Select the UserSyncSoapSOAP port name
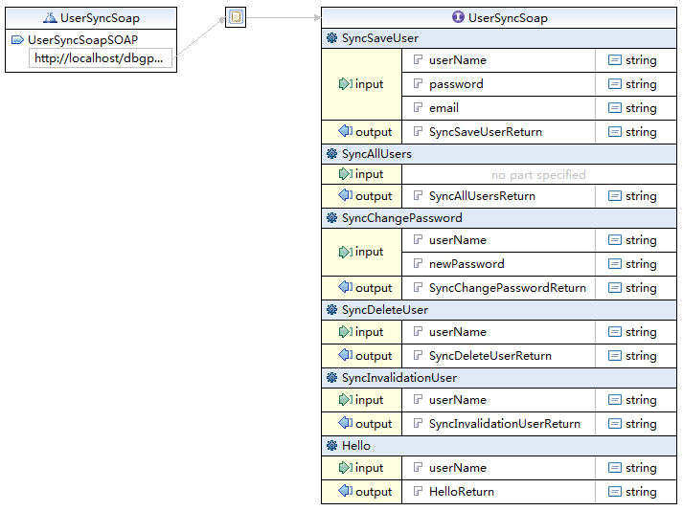This screenshot has width=683, height=511. pos(82,40)
